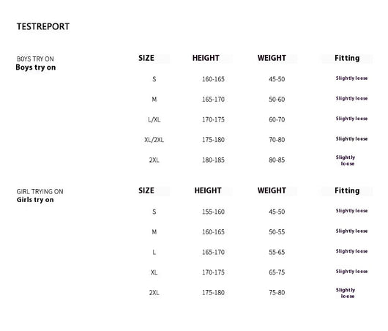Click 'BOYS TRY ON' uppercase label

[35, 59]
